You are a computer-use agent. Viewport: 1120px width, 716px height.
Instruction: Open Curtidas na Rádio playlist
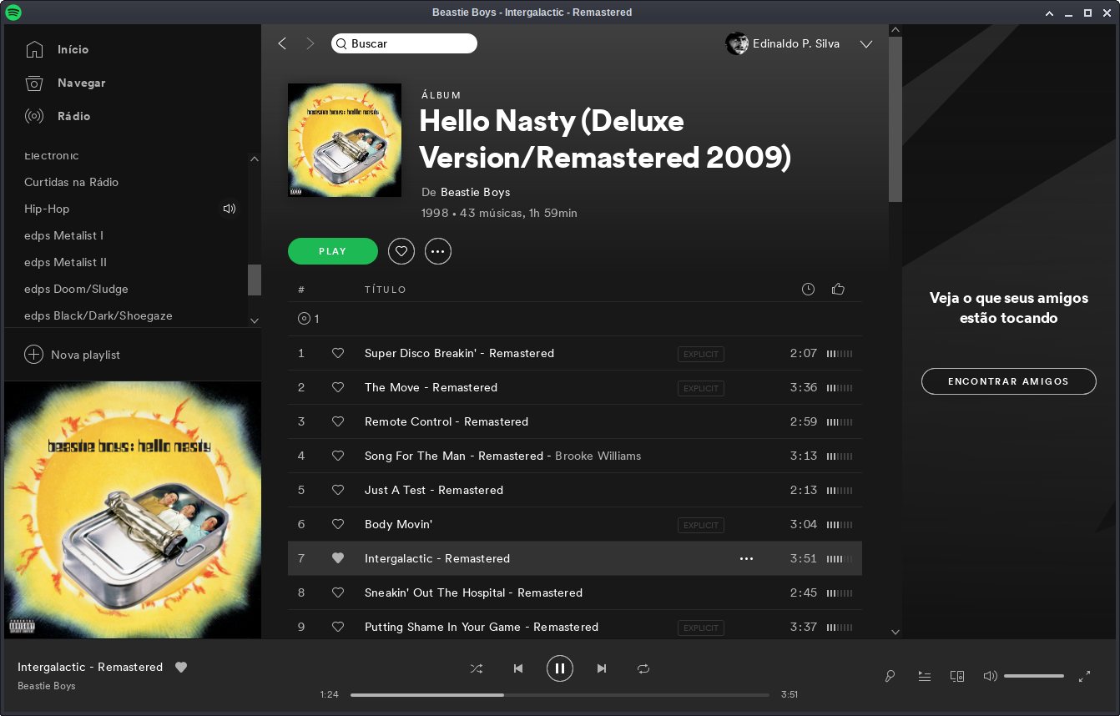click(72, 182)
